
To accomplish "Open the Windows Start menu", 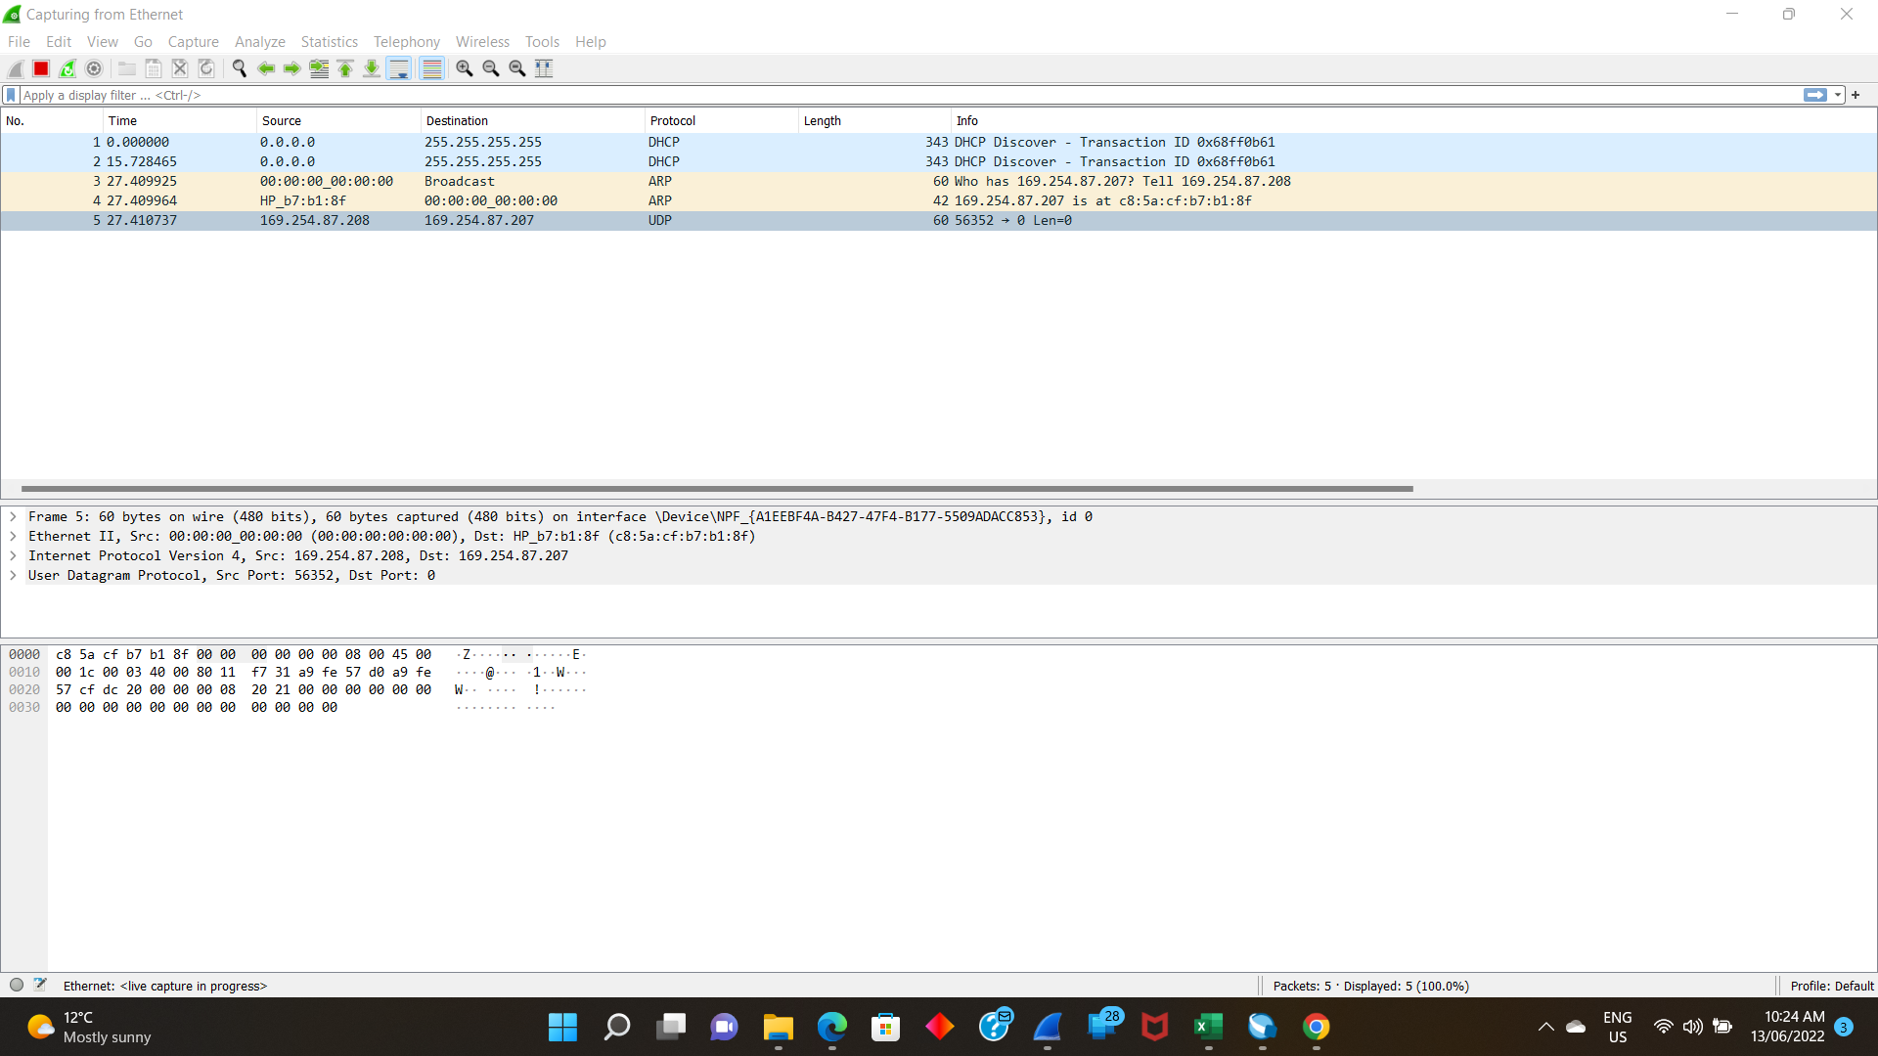I will click(x=562, y=1027).
